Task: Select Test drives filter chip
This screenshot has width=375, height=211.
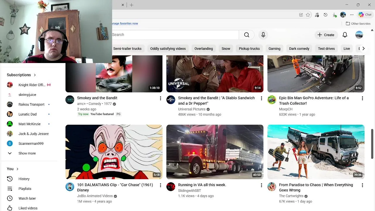Action: (326, 49)
